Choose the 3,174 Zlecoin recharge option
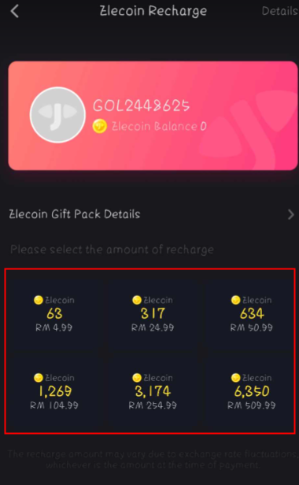The width and height of the screenshot is (299, 485). click(x=153, y=391)
